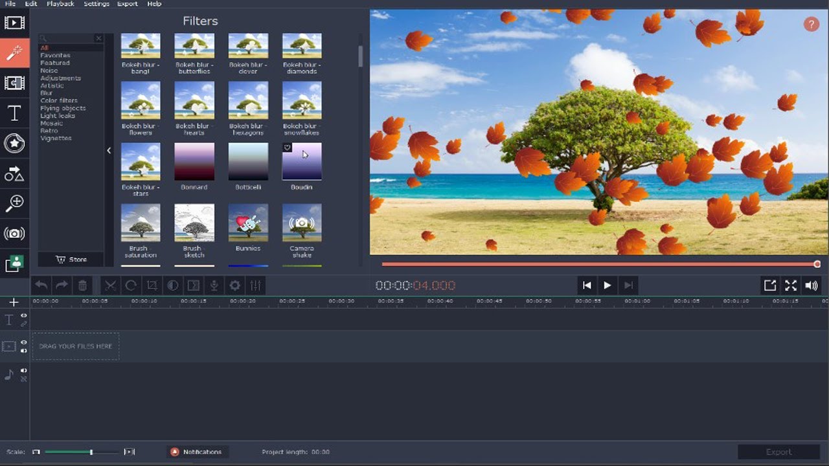Open the Export menu
829x466 pixels.
click(x=128, y=4)
